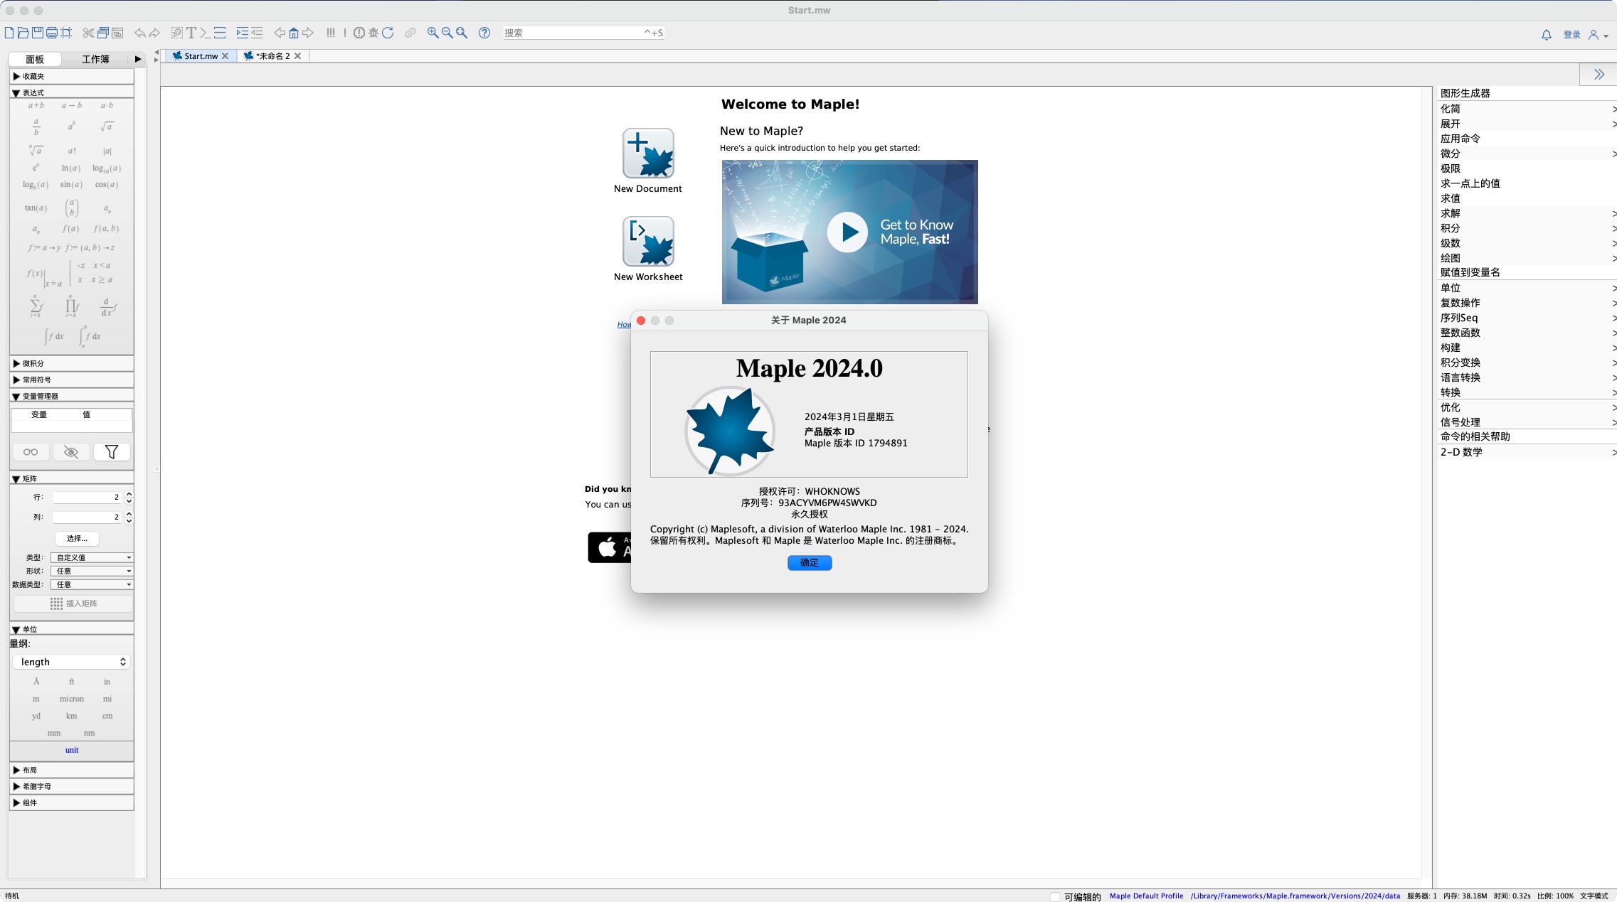Expand the 收藏夹 palette

coord(71,76)
